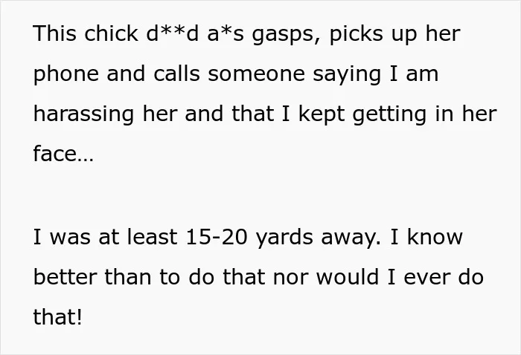Screen dimensions: 521x355
Task: Click the word "better" starting a line
Action: pyautogui.click(x=65, y=277)
